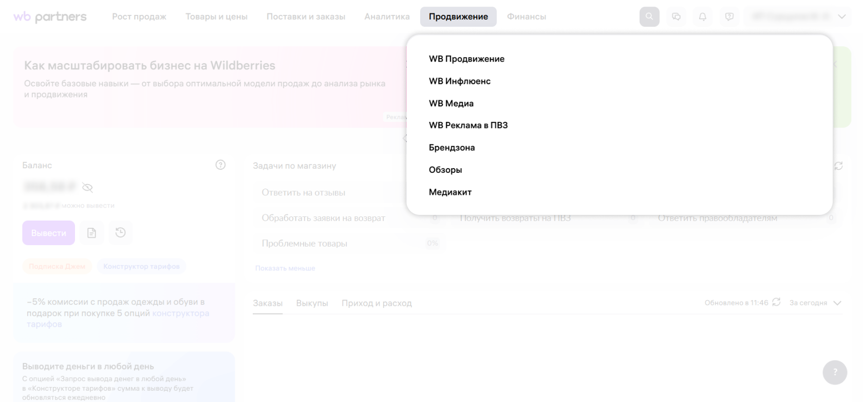Refresh the Задачи по магазину panel
863x402 pixels.
[x=838, y=166]
